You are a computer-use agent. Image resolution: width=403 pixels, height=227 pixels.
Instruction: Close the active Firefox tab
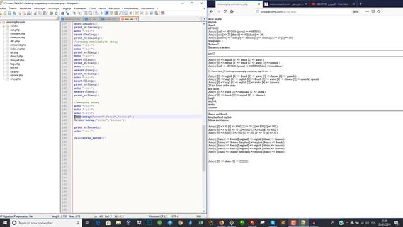259,4
